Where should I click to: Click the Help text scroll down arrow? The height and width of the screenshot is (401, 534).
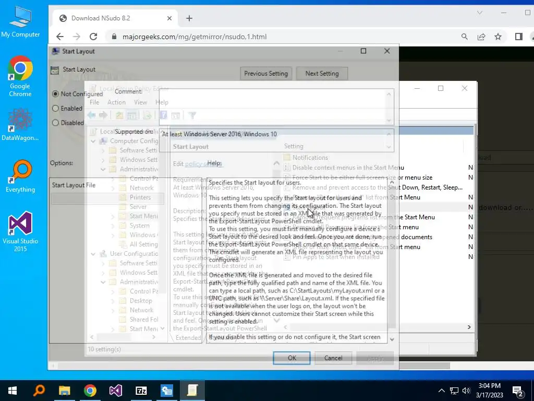click(x=392, y=339)
